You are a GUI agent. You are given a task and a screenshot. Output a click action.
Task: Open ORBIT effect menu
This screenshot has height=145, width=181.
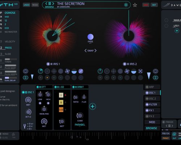[76, 87]
